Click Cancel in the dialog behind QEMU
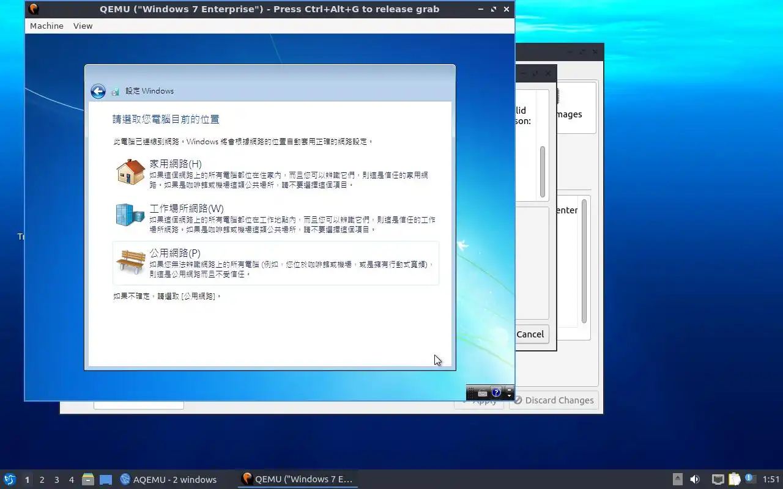Screen dimensions: 783x489 pyautogui.click(x=530, y=334)
